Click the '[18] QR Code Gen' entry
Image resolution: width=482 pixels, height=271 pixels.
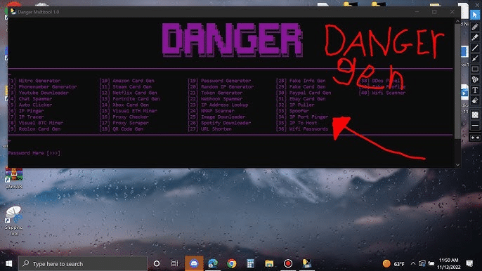(121, 129)
